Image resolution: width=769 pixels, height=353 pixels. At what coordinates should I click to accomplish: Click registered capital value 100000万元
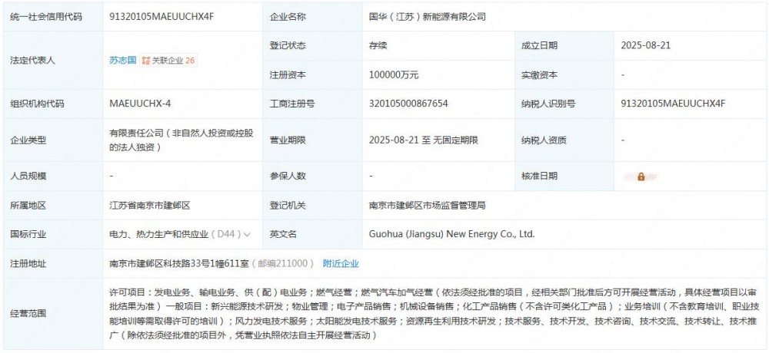coord(394,75)
